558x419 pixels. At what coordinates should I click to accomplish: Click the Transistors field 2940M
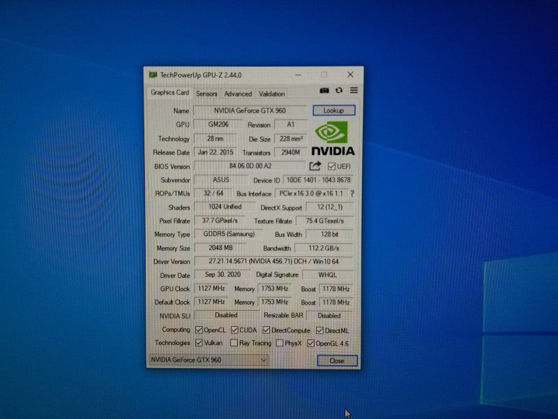pyautogui.click(x=291, y=152)
